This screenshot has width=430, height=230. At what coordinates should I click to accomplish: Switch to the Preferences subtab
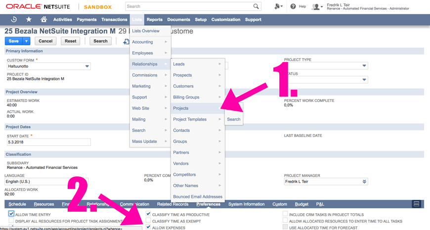208,204
